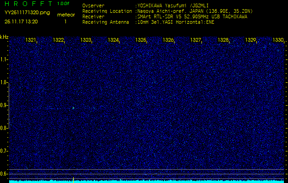Click the yellow meteor label
Image resolution: width=288 pixels, height=183 pixels.
pos(65,15)
